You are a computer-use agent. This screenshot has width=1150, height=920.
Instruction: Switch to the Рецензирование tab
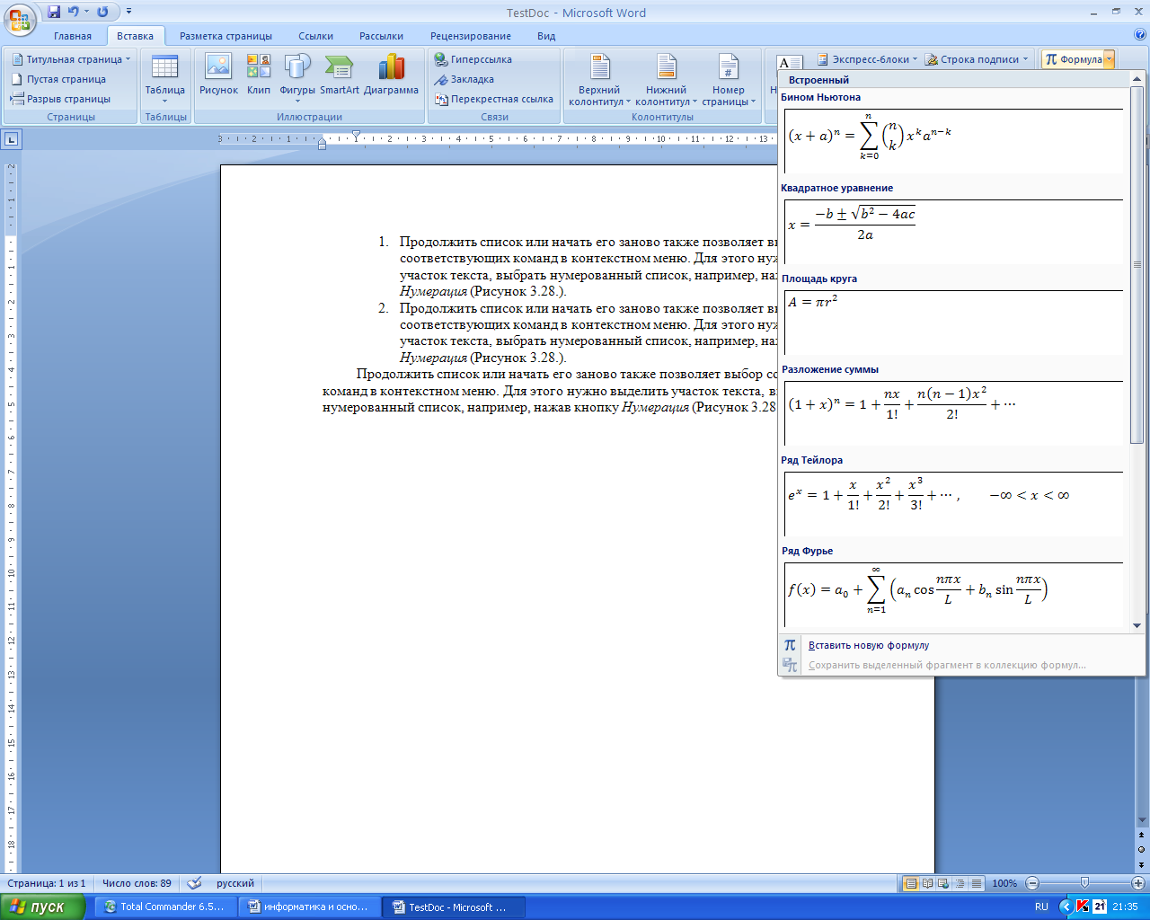point(471,36)
